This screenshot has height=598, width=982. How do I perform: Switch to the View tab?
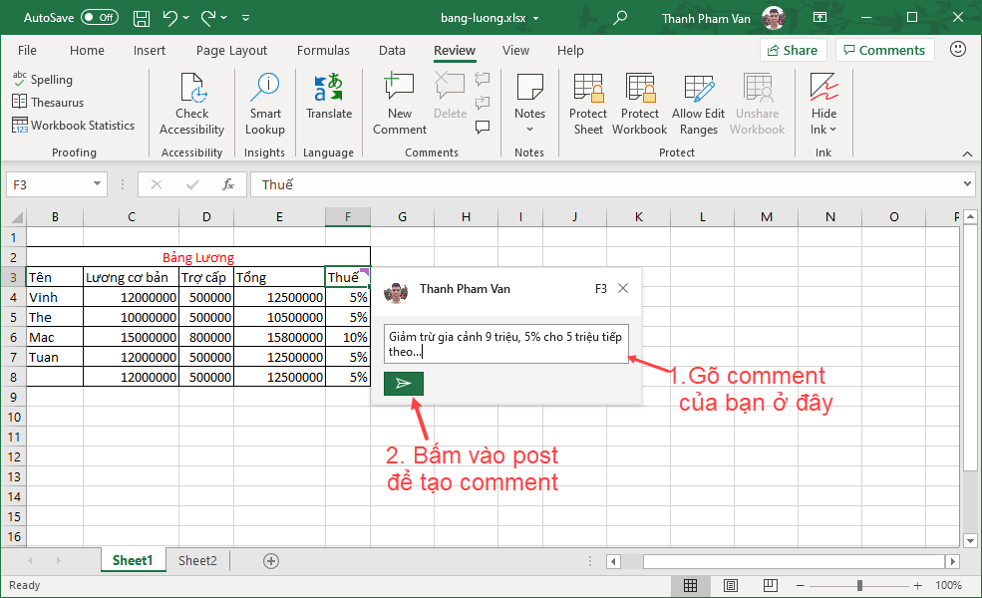[x=515, y=50]
